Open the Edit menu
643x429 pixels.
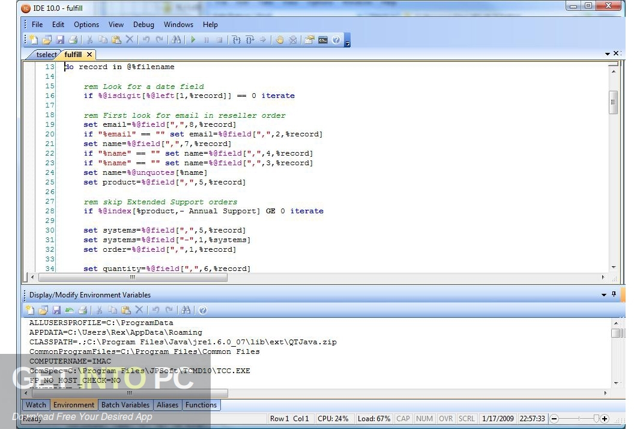click(x=58, y=25)
